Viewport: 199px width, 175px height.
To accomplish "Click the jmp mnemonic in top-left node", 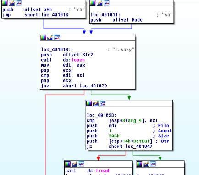I will (x=6, y=15).
